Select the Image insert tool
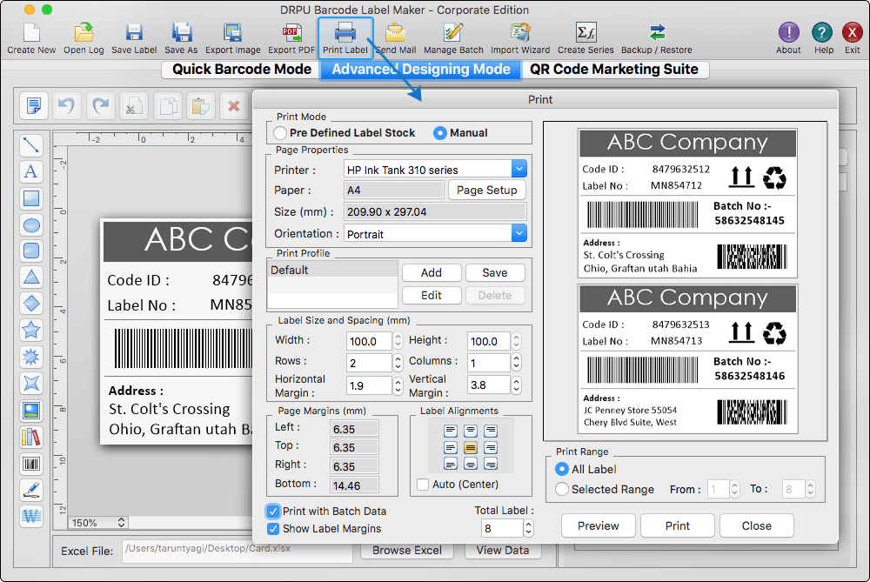The width and height of the screenshot is (870, 582). tap(31, 411)
